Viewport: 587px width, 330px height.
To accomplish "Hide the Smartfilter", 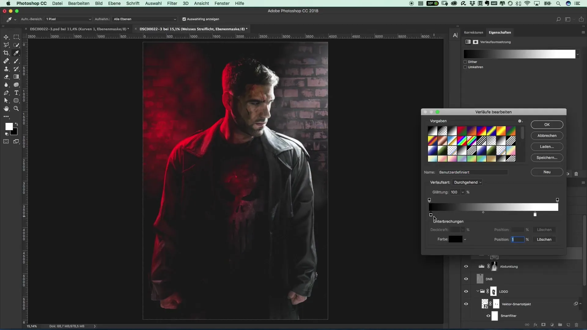I will tap(488, 316).
